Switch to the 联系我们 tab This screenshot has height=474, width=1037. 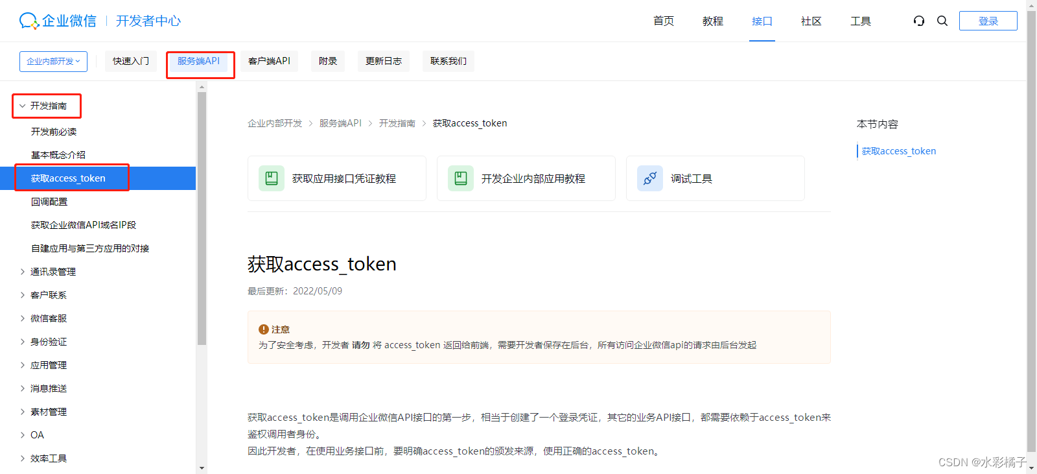tap(449, 61)
